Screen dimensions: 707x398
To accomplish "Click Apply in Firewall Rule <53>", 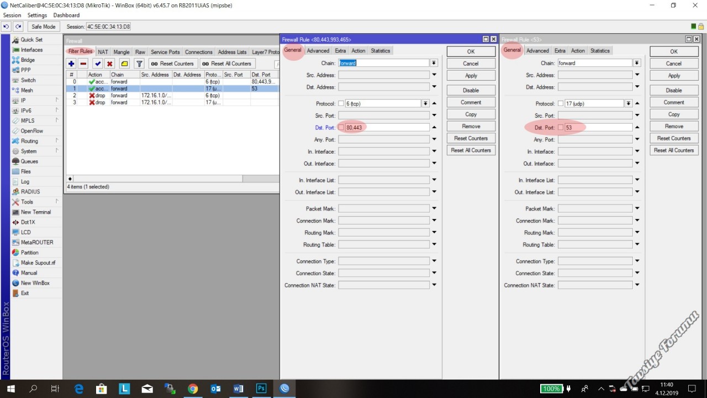I will (x=674, y=76).
